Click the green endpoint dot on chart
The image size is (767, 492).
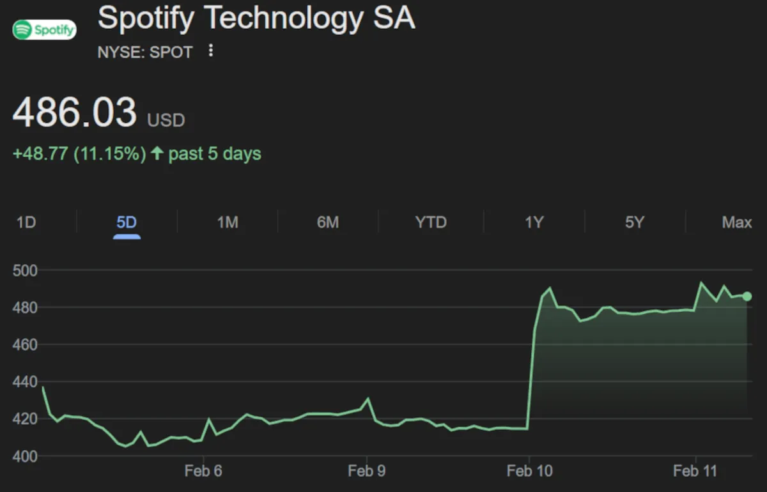pos(747,296)
